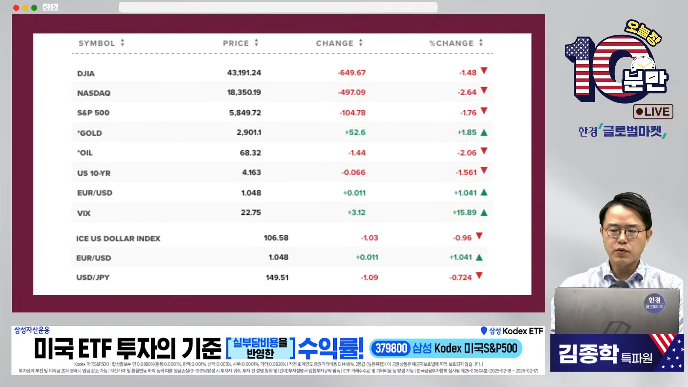Sort by %CHANGE column arrows
The image size is (688, 387).
point(481,43)
